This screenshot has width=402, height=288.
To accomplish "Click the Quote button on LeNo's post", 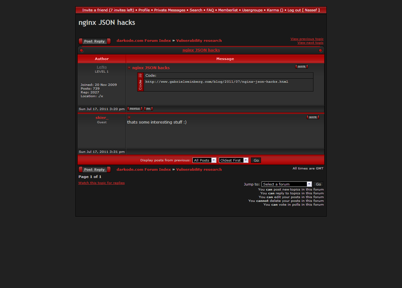I will [x=301, y=66].
